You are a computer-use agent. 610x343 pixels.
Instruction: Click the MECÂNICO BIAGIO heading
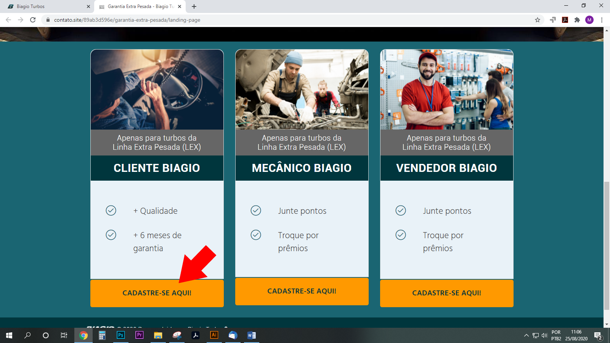point(302,168)
